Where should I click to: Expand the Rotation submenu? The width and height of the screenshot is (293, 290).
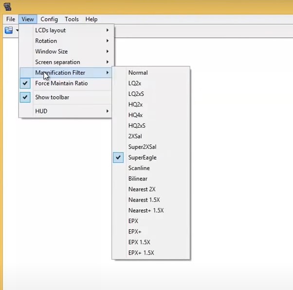tap(46, 41)
